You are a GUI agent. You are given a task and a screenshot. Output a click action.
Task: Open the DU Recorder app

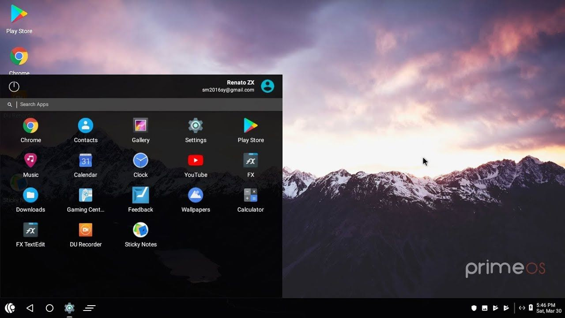pos(86,235)
